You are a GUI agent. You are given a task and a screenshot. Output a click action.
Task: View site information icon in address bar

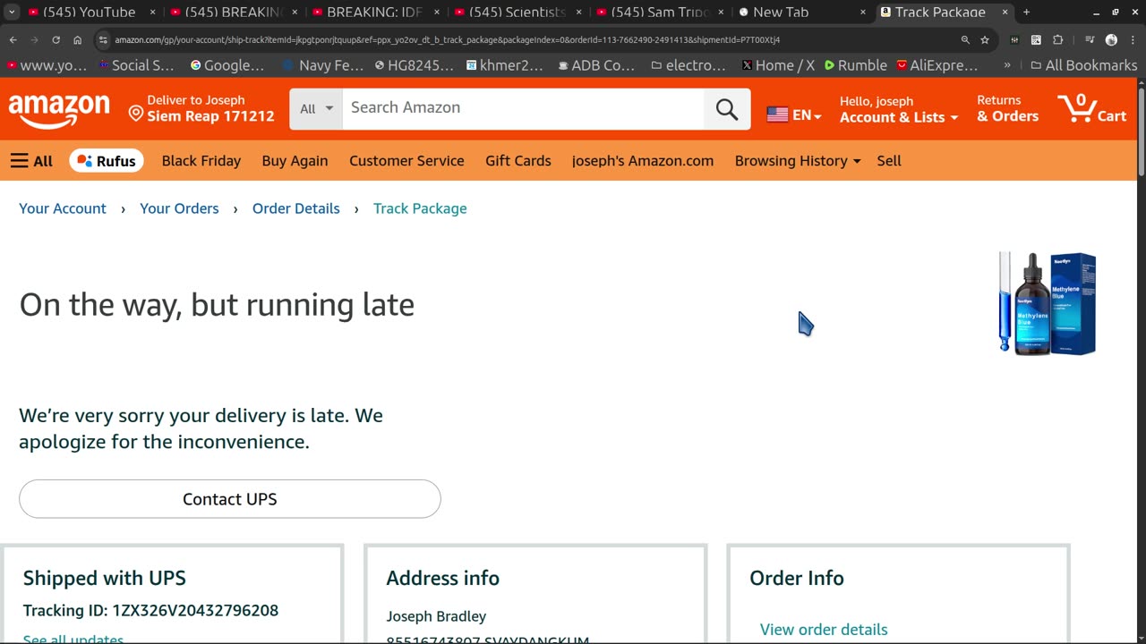pyautogui.click(x=104, y=40)
